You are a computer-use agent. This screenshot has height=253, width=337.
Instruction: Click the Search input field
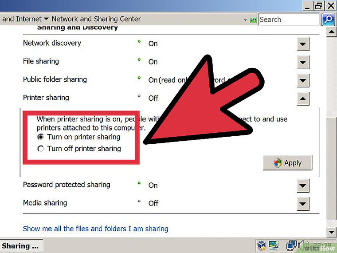tap(289, 20)
